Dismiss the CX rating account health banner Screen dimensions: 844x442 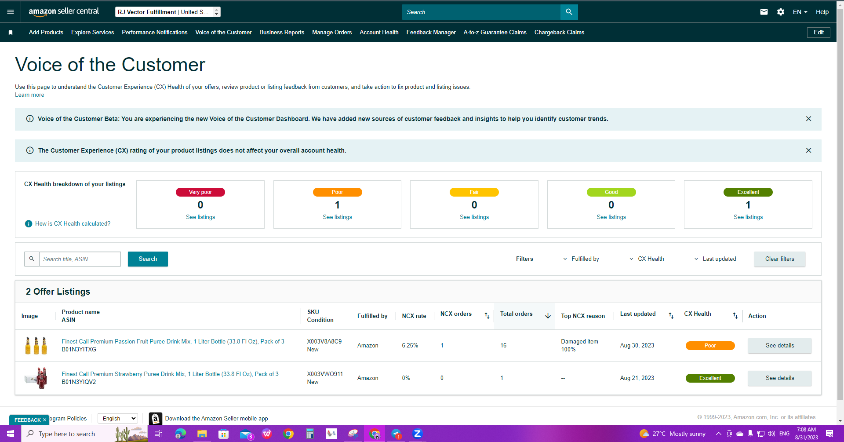pos(808,150)
